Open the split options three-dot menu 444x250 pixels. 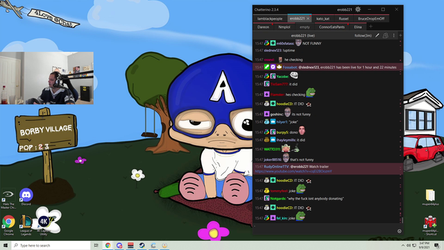click(x=393, y=35)
